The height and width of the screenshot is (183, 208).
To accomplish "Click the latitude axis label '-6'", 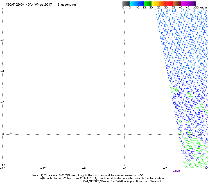I will 2,102.
